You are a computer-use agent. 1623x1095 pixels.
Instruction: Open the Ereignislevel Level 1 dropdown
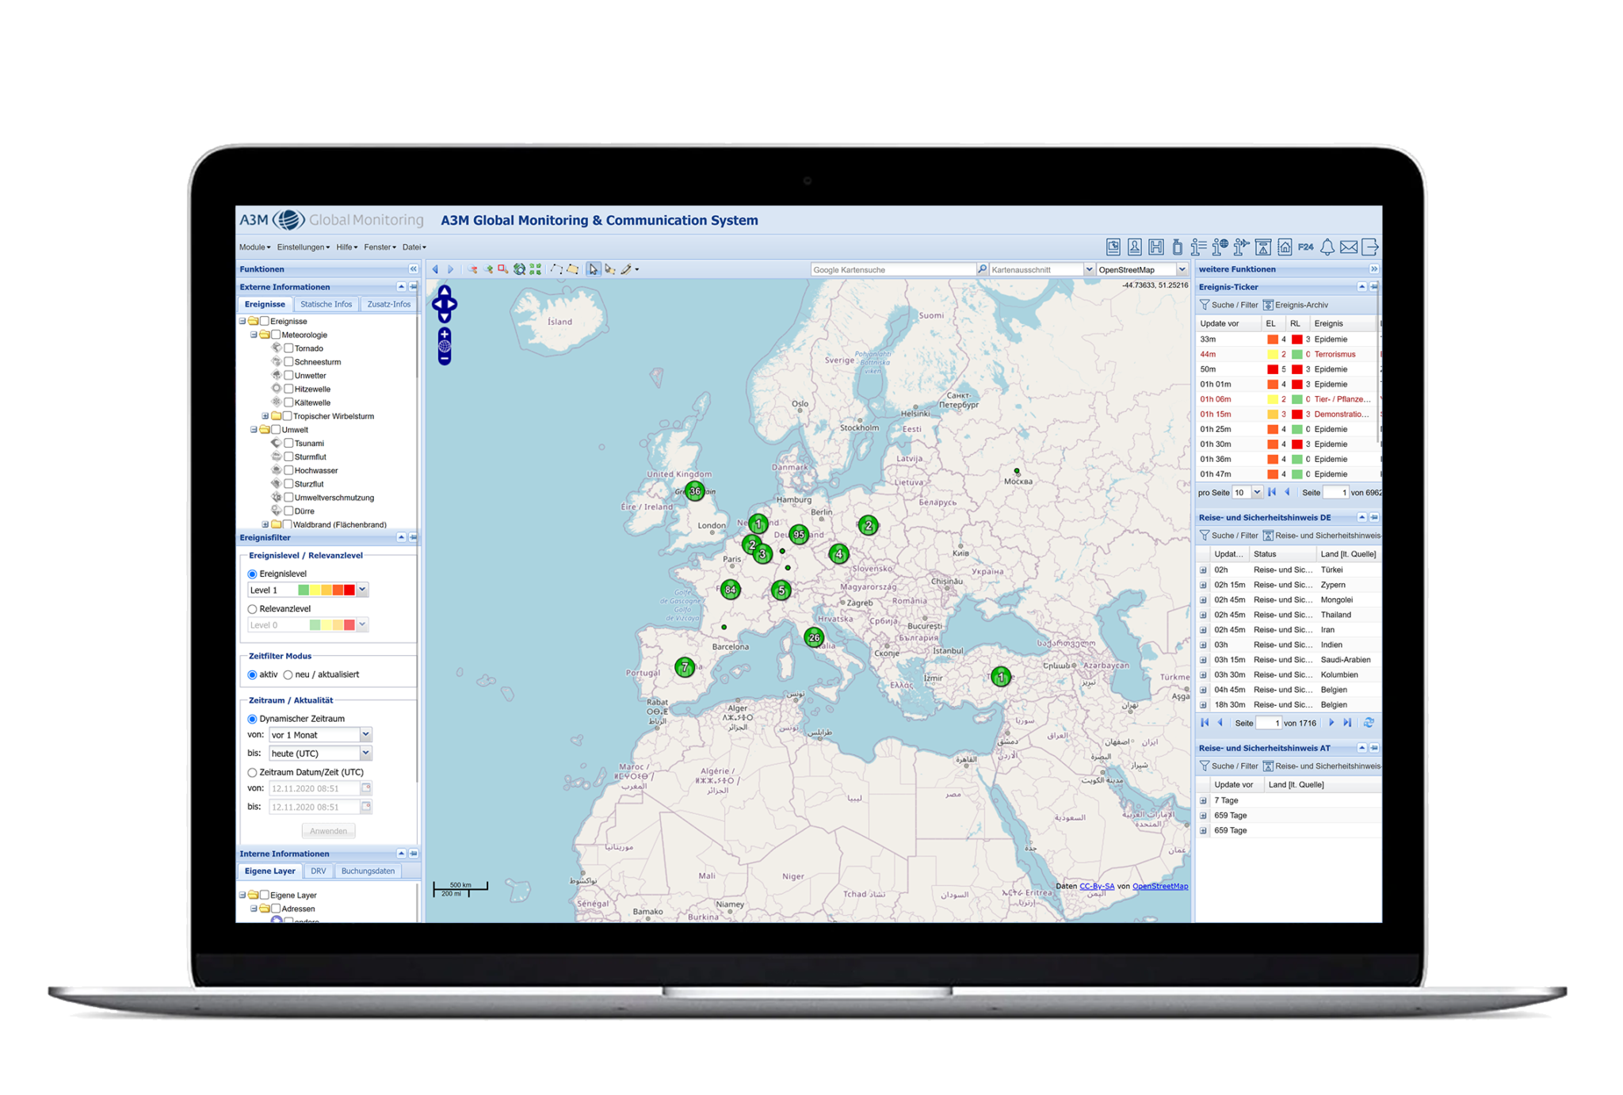tap(362, 590)
